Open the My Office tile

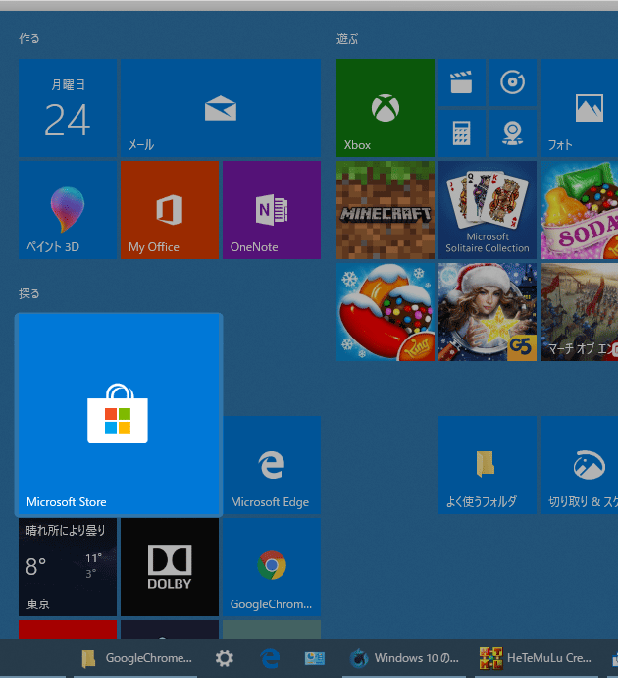[170, 210]
